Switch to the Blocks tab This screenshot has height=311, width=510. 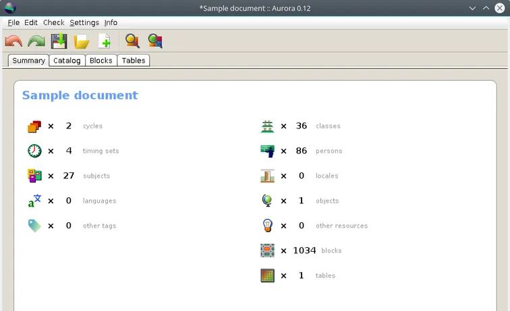pos(101,61)
